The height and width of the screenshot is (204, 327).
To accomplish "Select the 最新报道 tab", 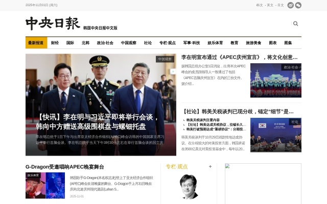I will tap(36, 43).
